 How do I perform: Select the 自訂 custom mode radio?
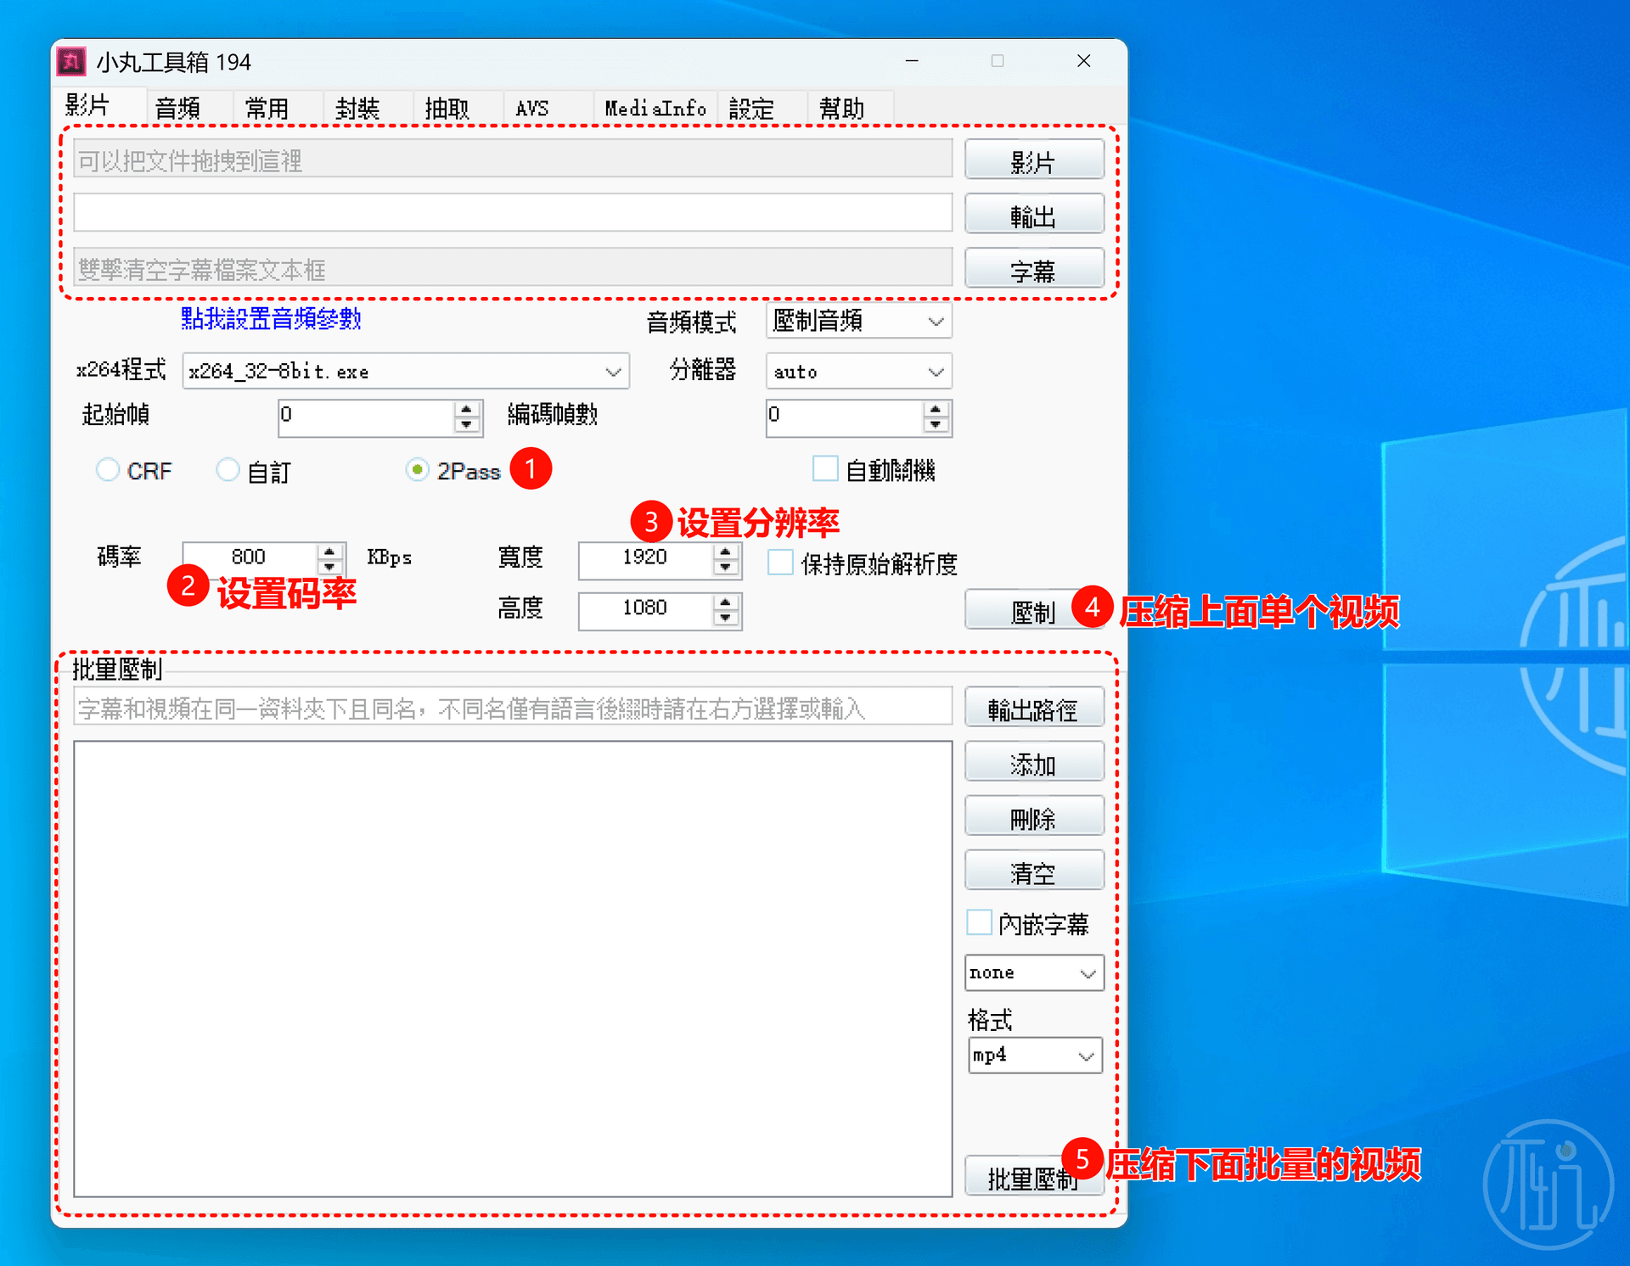click(x=228, y=469)
